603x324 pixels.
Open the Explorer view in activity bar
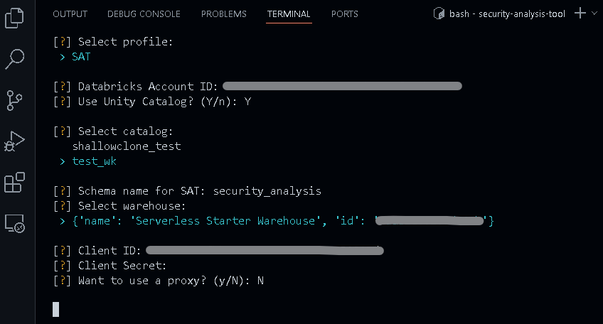[x=15, y=18]
